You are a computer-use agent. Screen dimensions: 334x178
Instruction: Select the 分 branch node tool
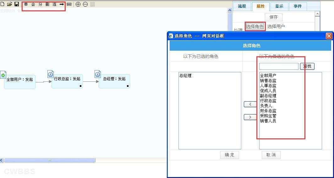pos(40,4)
